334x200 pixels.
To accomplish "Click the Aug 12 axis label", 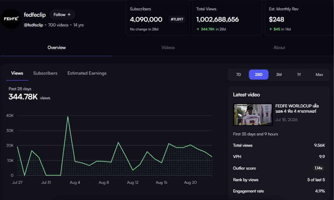I will (x=132, y=182).
